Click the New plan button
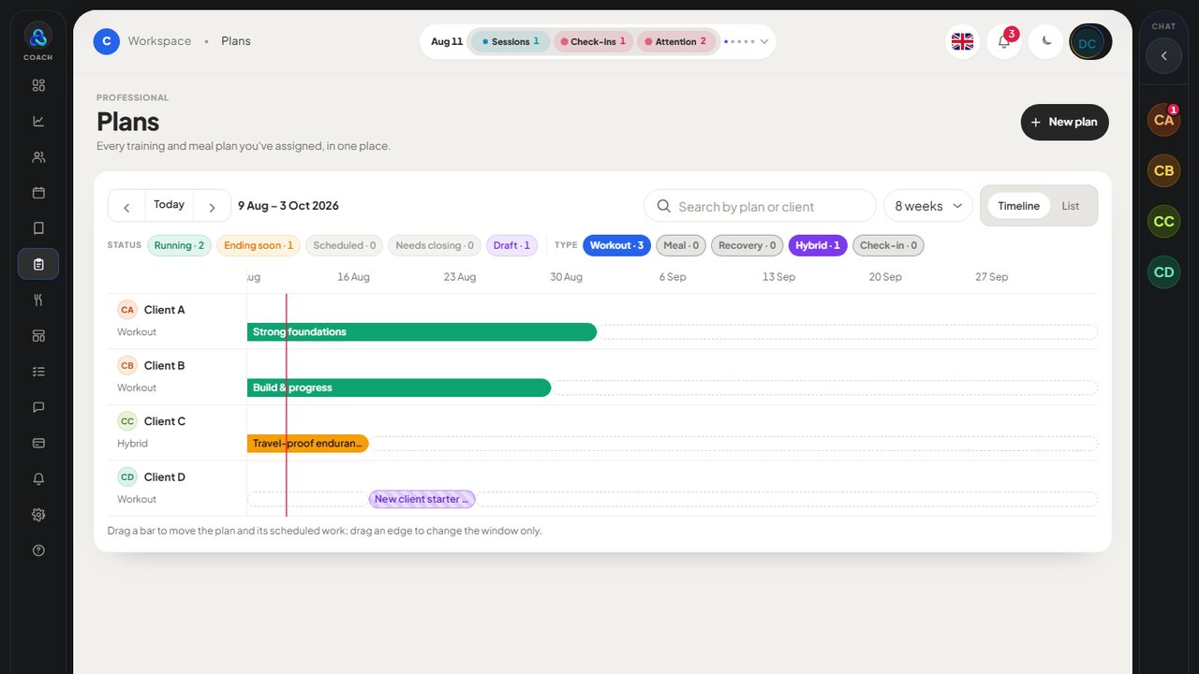The image size is (1199, 674). click(x=1065, y=123)
